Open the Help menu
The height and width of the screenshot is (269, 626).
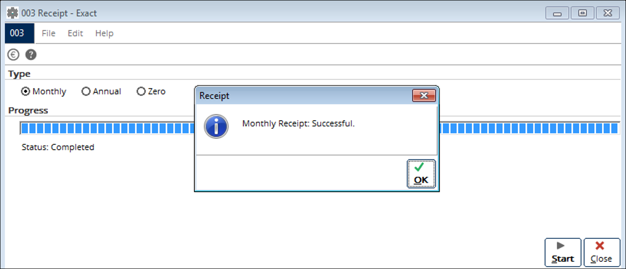click(104, 33)
